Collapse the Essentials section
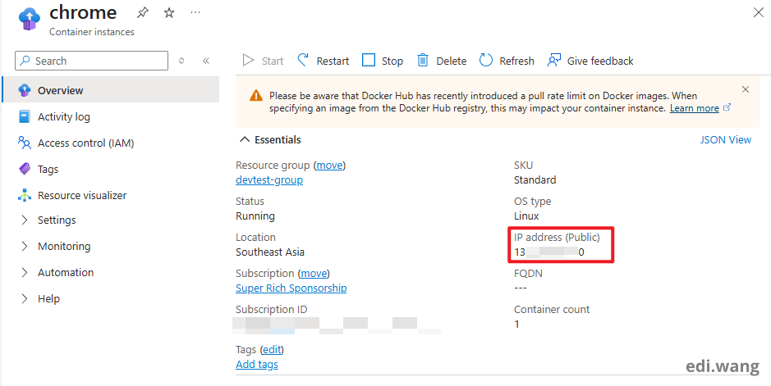The image size is (771, 386). point(245,140)
